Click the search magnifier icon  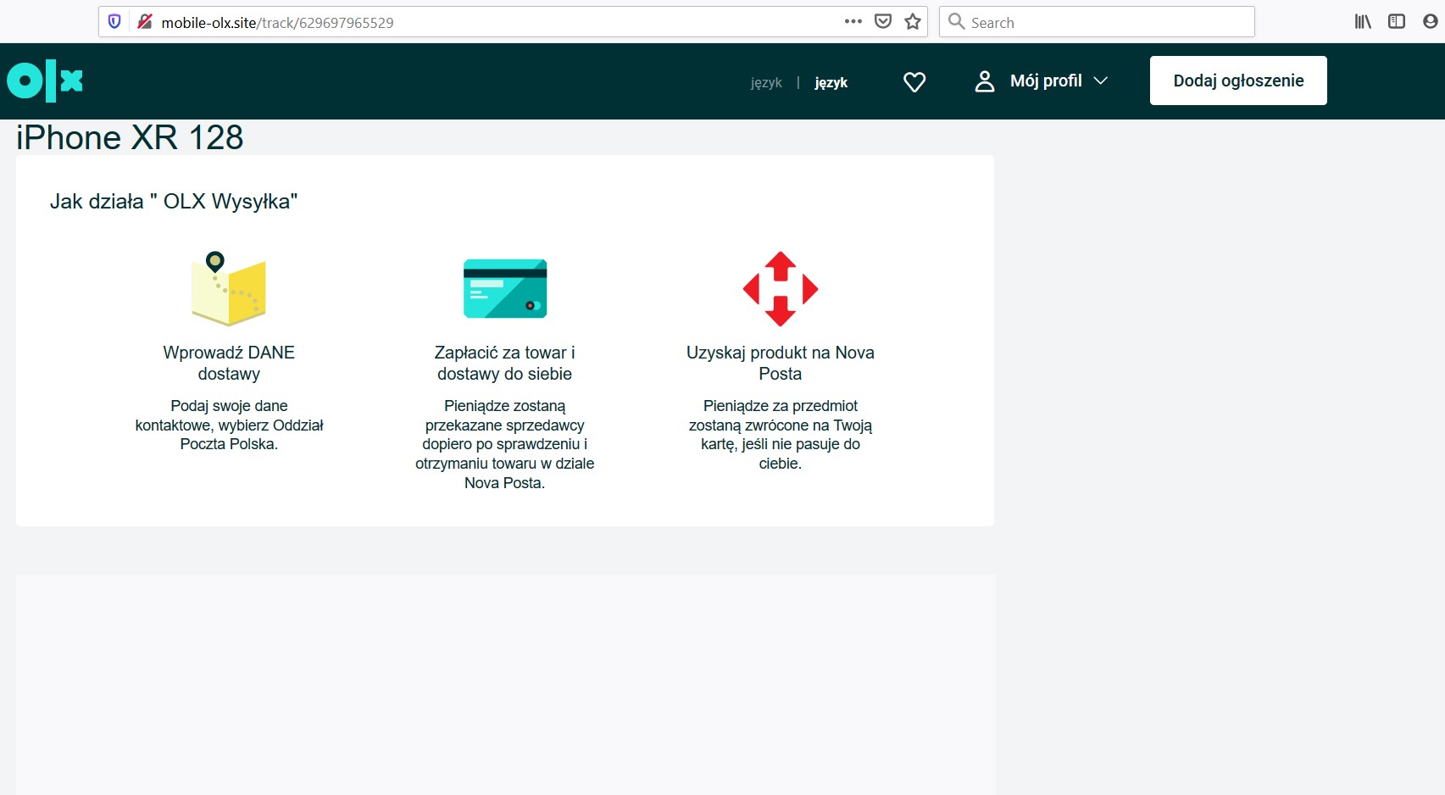956,21
